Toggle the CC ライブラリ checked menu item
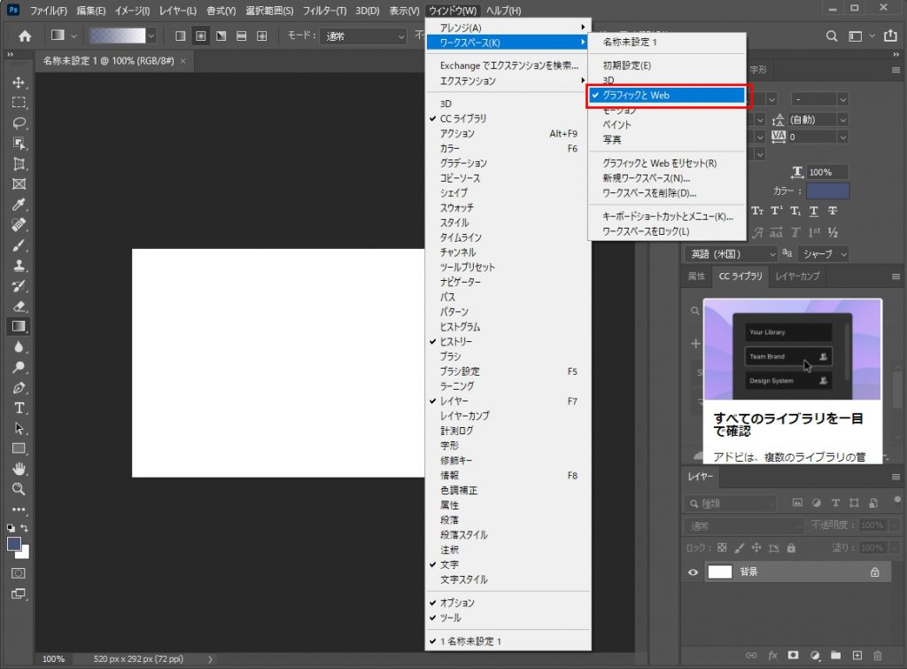This screenshot has width=907, height=669. coord(462,119)
